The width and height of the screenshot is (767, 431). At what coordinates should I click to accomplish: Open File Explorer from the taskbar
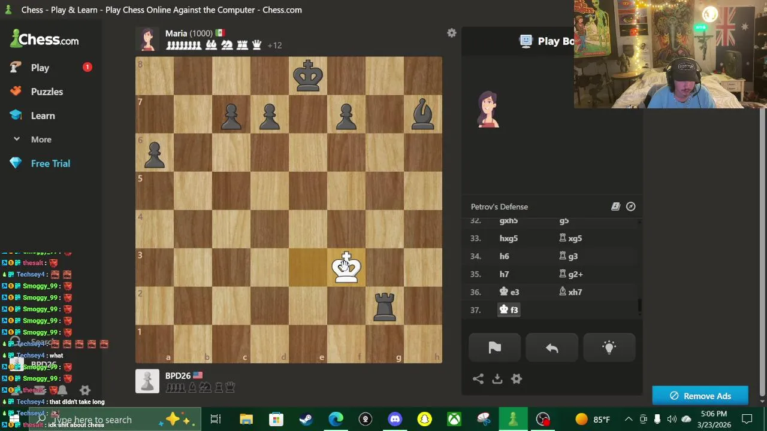[x=246, y=420]
